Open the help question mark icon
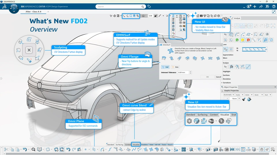Viewport: 277px width, 155px height. click(274, 7)
